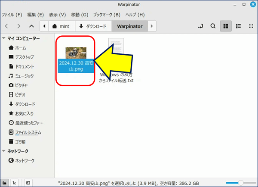The image size is (258, 187).
Task: Click the ミュージック note icon
Action: click(x=11, y=76)
